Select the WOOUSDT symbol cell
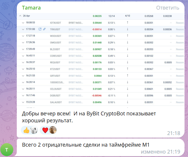188x157 pixels. (56, 36)
